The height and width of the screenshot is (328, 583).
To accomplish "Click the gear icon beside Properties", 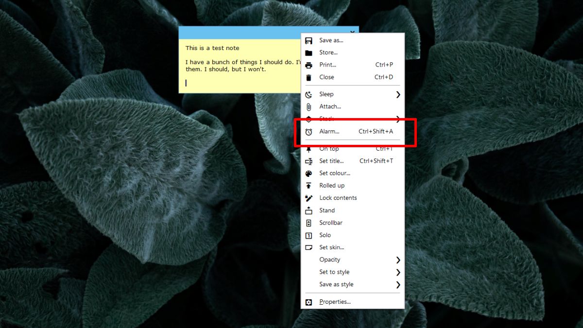I will pyautogui.click(x=309, y=302).
